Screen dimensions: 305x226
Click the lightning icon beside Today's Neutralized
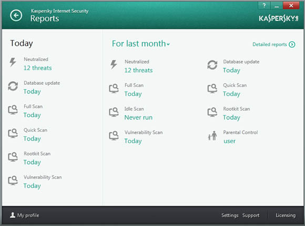[x=13, y=62]
